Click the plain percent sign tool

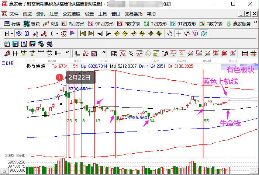[x=131, y=53]
